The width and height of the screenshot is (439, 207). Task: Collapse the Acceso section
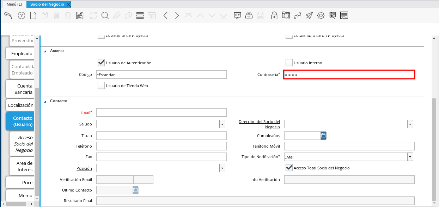(45, 51)
